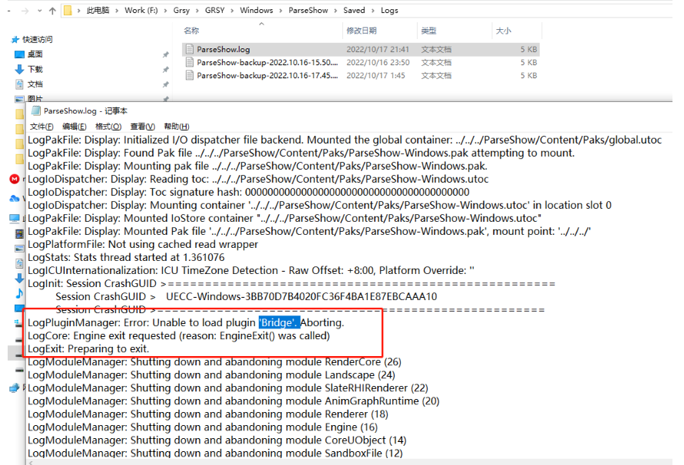Click the line abandoning module RenderCore (26)
Viewport: 684px width, 465px height.
tap(215, 362)
